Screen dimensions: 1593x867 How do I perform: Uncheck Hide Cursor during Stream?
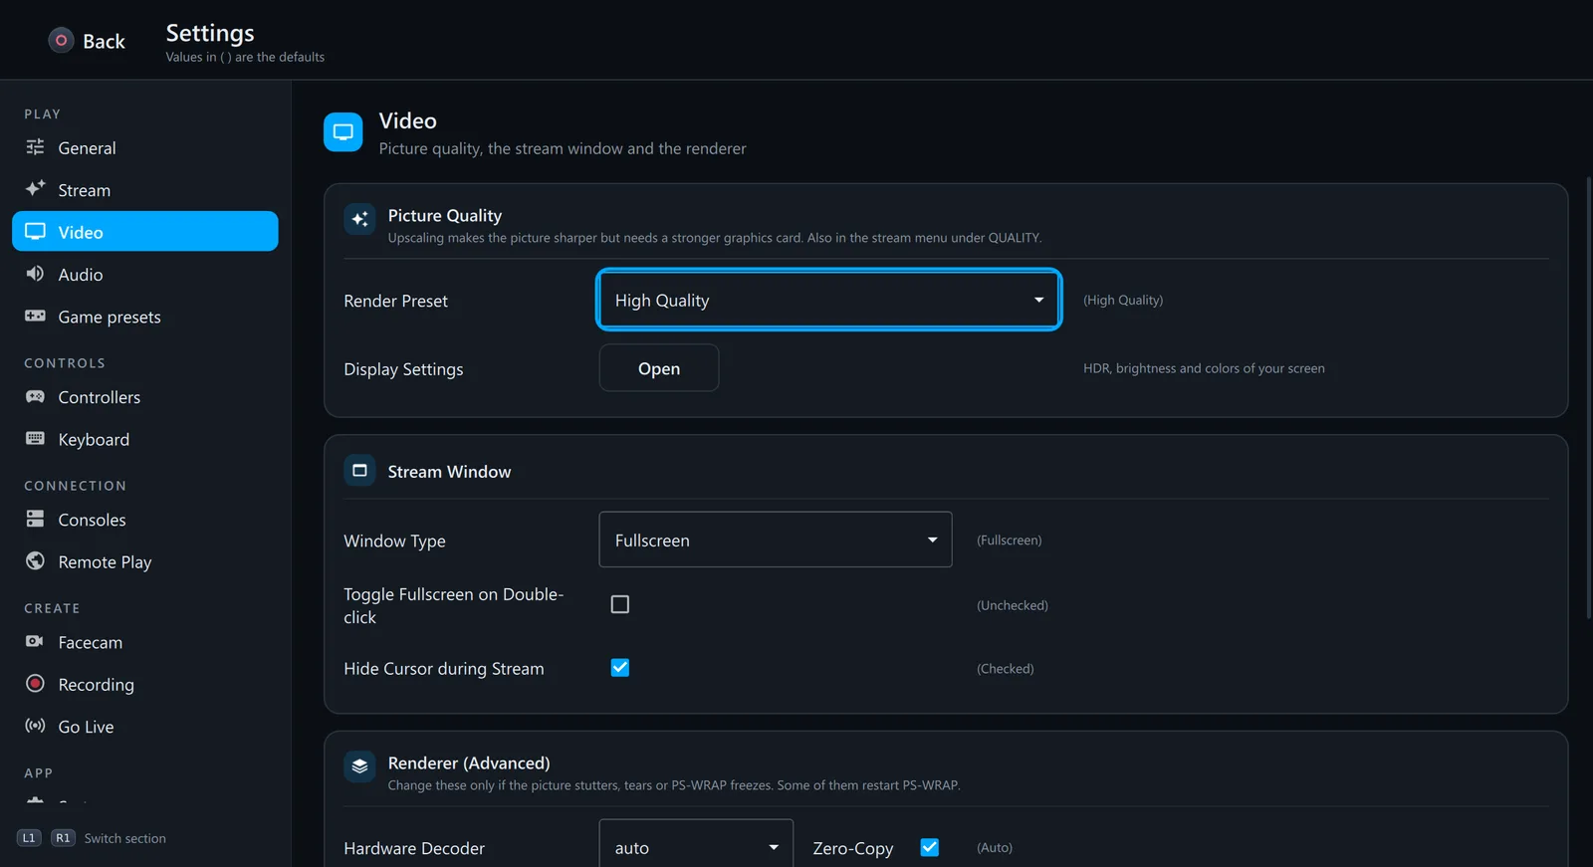click(x=620, y=668)
